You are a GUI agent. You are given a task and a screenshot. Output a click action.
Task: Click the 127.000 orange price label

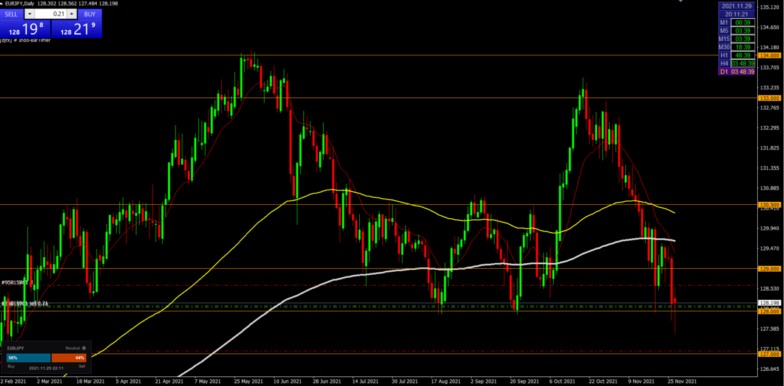769,354
